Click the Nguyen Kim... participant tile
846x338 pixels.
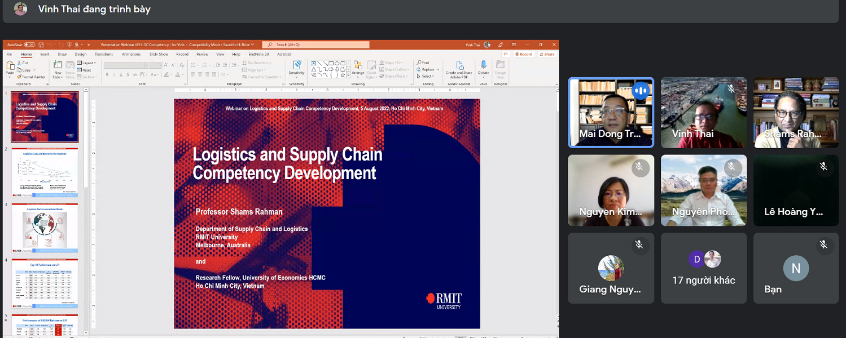[611, 190]
